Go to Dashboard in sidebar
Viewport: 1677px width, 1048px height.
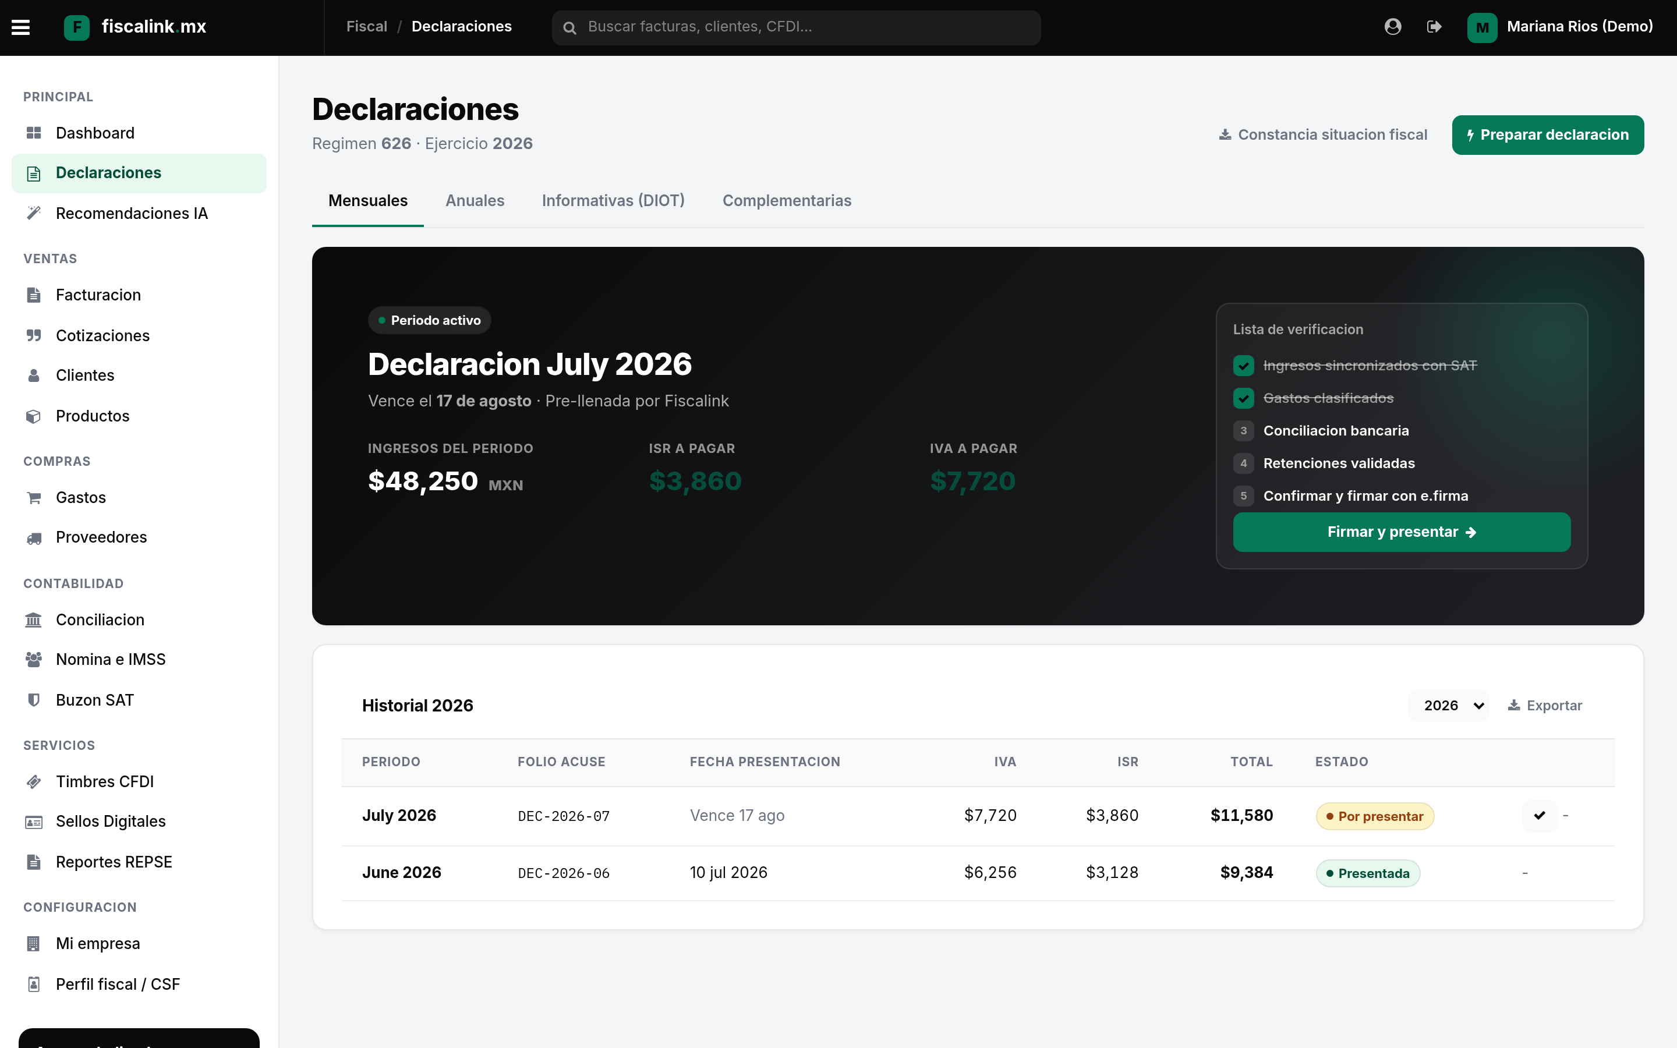click(x=139, y=133)
